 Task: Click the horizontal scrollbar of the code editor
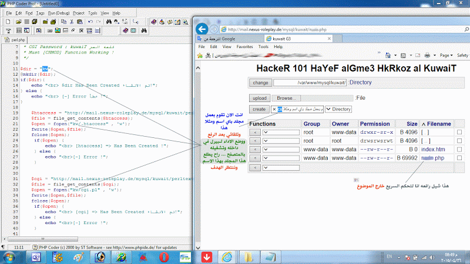click(43, 239)
